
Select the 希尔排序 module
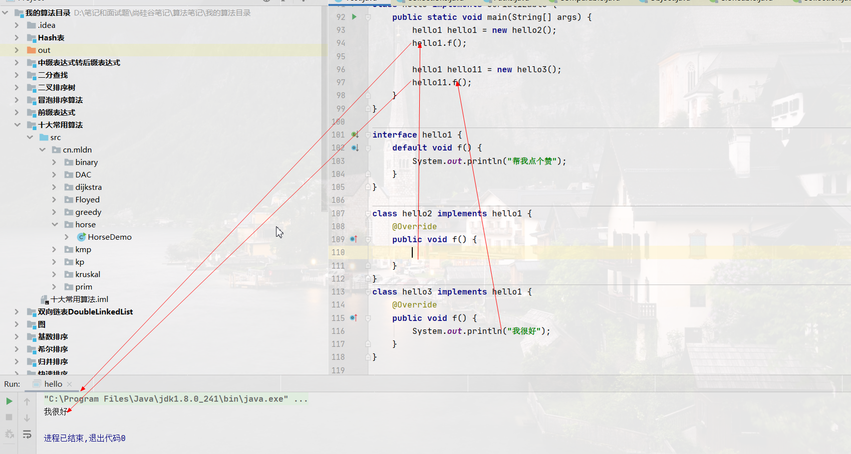[x=53, y=349]
